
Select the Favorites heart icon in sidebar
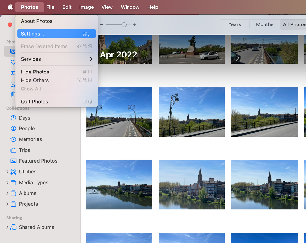13,62
